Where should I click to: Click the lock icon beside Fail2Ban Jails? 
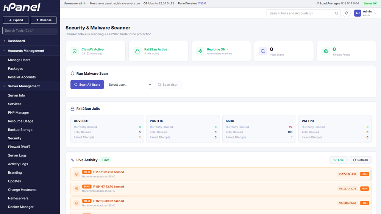click(x=72, y=109)
